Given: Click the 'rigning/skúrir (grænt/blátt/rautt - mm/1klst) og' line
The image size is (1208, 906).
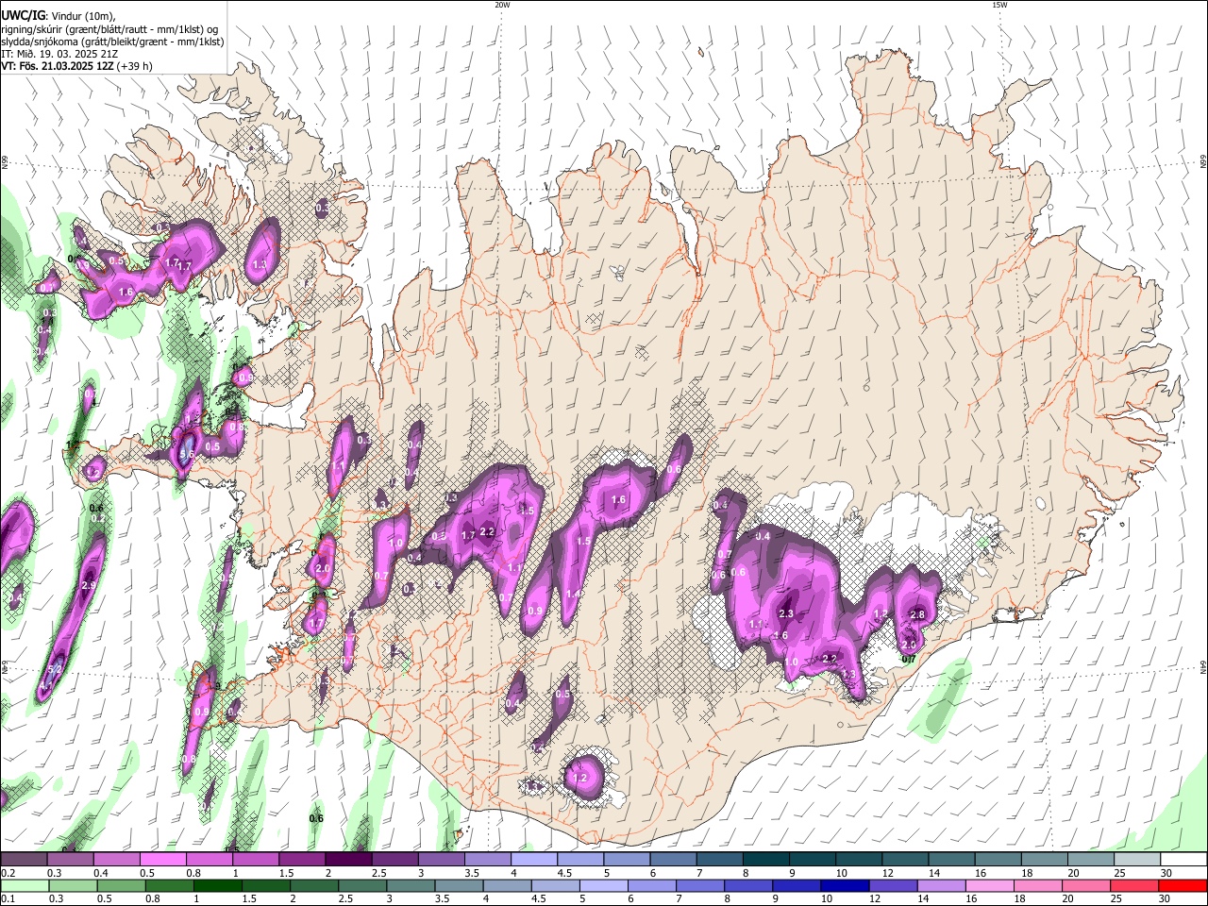Looking at the screenshot, I should tap(109, 28).
